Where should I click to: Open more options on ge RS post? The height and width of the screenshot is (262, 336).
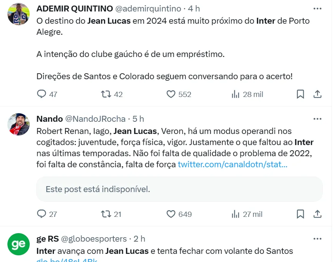point(317,239)
